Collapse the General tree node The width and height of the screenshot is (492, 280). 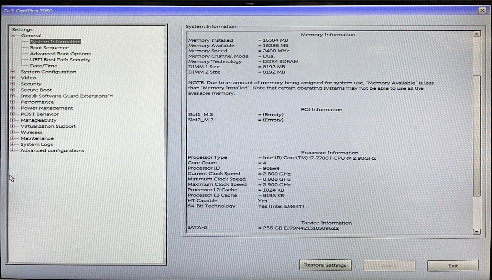point(13,35)
